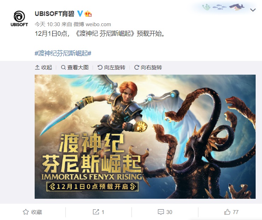Open UBISOFT育碧 profile name link
This screenshot has height=220, width=262.
[x=54, y=14]
